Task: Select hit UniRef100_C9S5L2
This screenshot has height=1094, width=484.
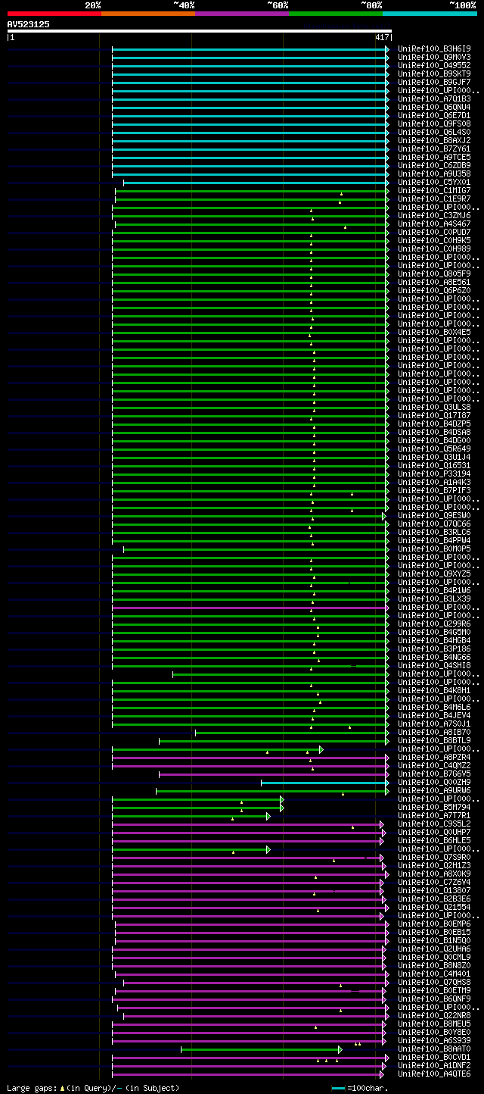Action: pos(434,824)
